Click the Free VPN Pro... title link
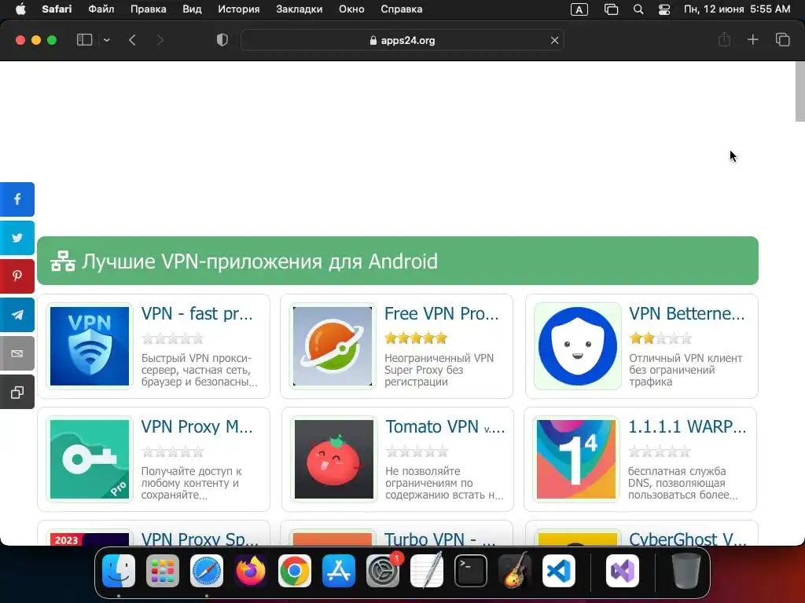805x603 pixels. click(442, 313)
